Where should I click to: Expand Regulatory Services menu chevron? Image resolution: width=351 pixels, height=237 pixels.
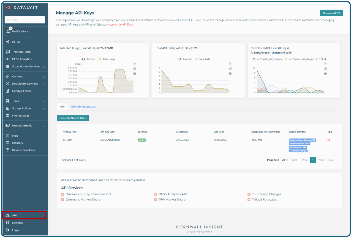pos(43,84)
